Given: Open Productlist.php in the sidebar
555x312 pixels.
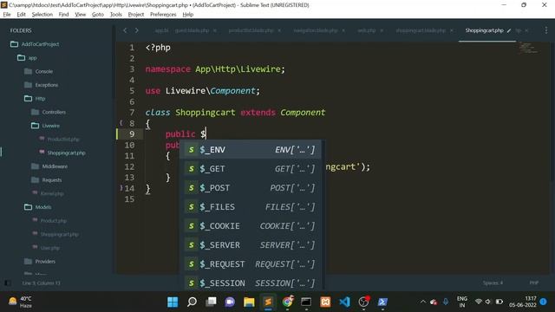Looking at the screenshot, I should click(63, 140).
